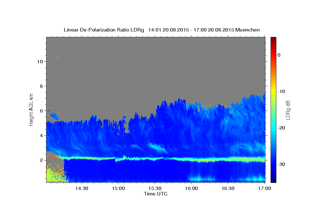Click the 14:30 time axis tick label
Image resolution: width=328 pixels, height=219 pixels.
81,189
